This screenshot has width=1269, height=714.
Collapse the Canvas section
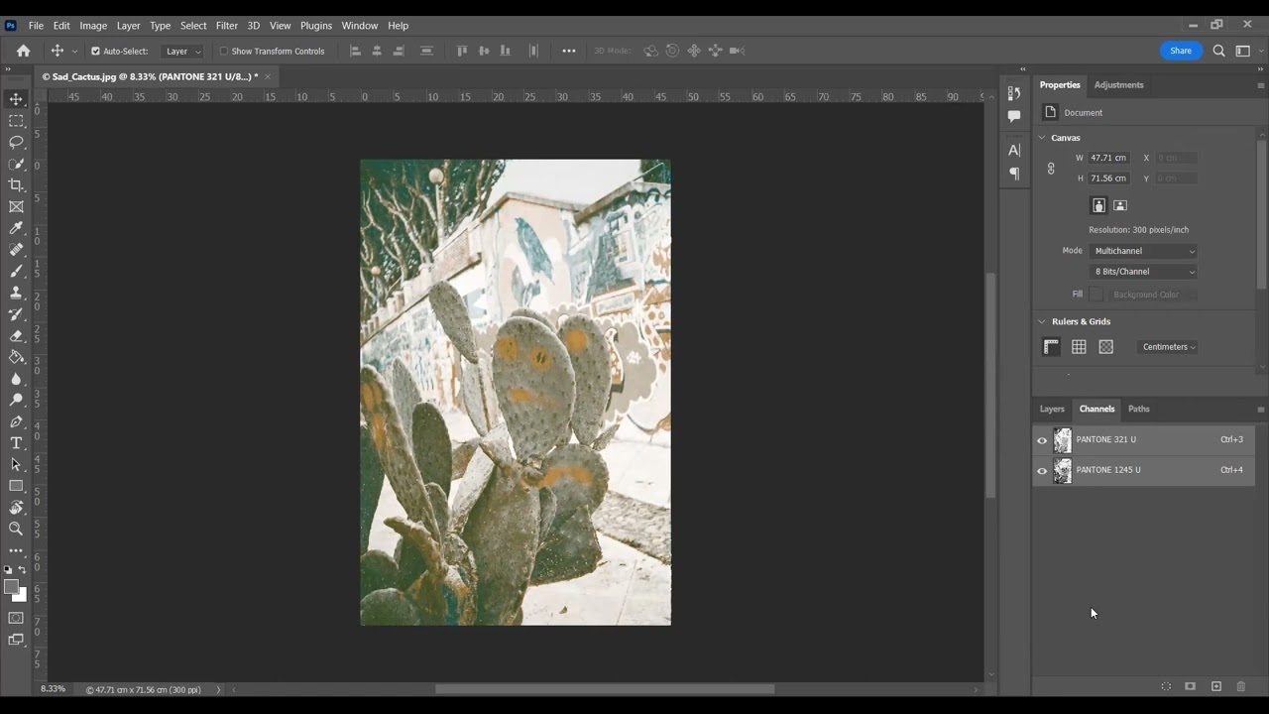point(1042,138)
